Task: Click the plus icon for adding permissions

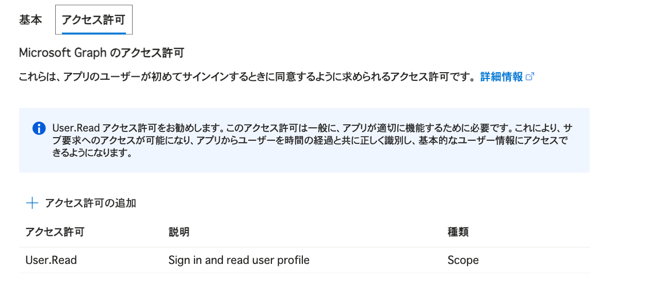Action: 32,203
